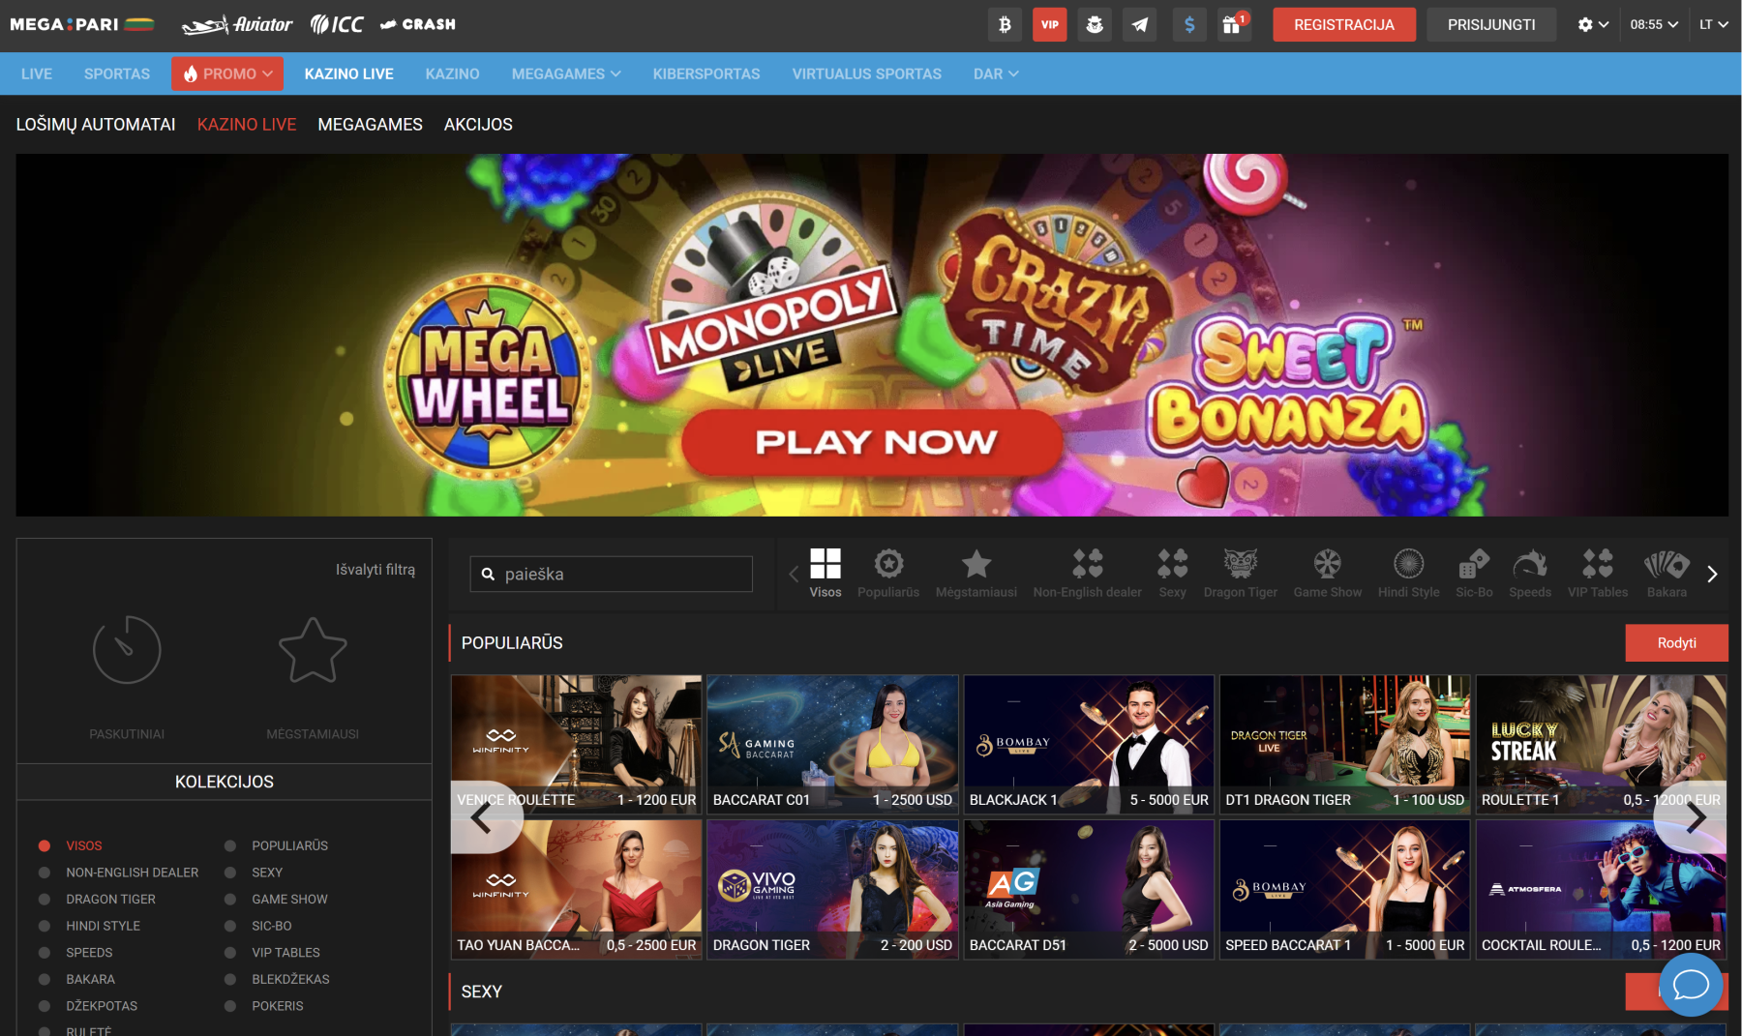Image resolution: width=1742 pixels, height=1036 pixels.
Task: Click Rodyti button for Populiarūs
Action: pos(1676,642)
